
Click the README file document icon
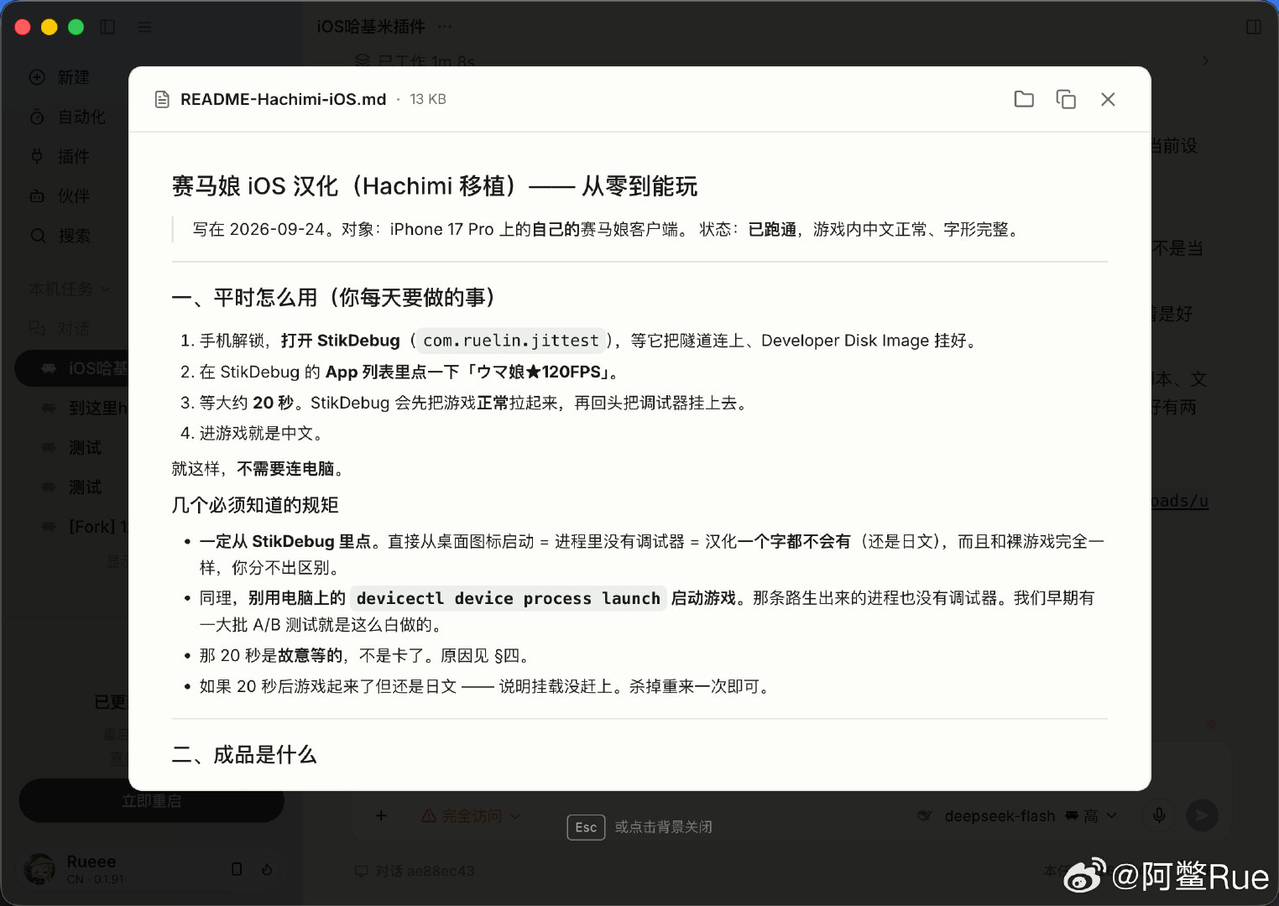tap(163, 100)
